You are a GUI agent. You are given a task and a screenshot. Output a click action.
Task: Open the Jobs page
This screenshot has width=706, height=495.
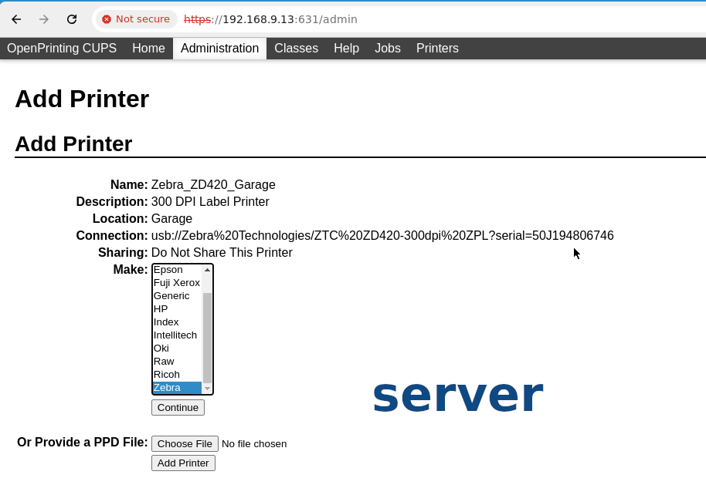pyautogui.click(x=387, y=49)
